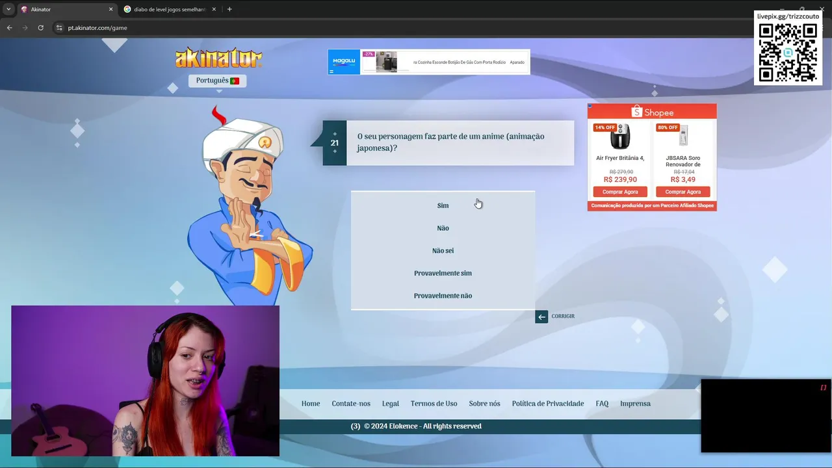Screen dimensions: 832x468
Task: Click Comprar Agora for JBSARA Soro
Action: (682, 192)
